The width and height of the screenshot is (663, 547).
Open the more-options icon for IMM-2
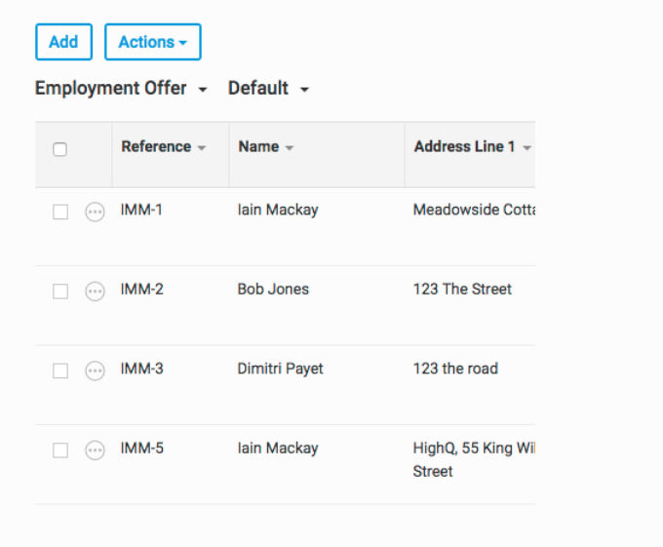click(x=95, y=292)
